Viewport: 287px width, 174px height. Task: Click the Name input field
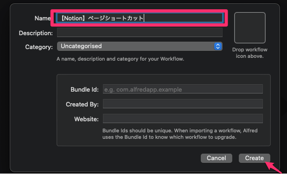tap(140, 18)
